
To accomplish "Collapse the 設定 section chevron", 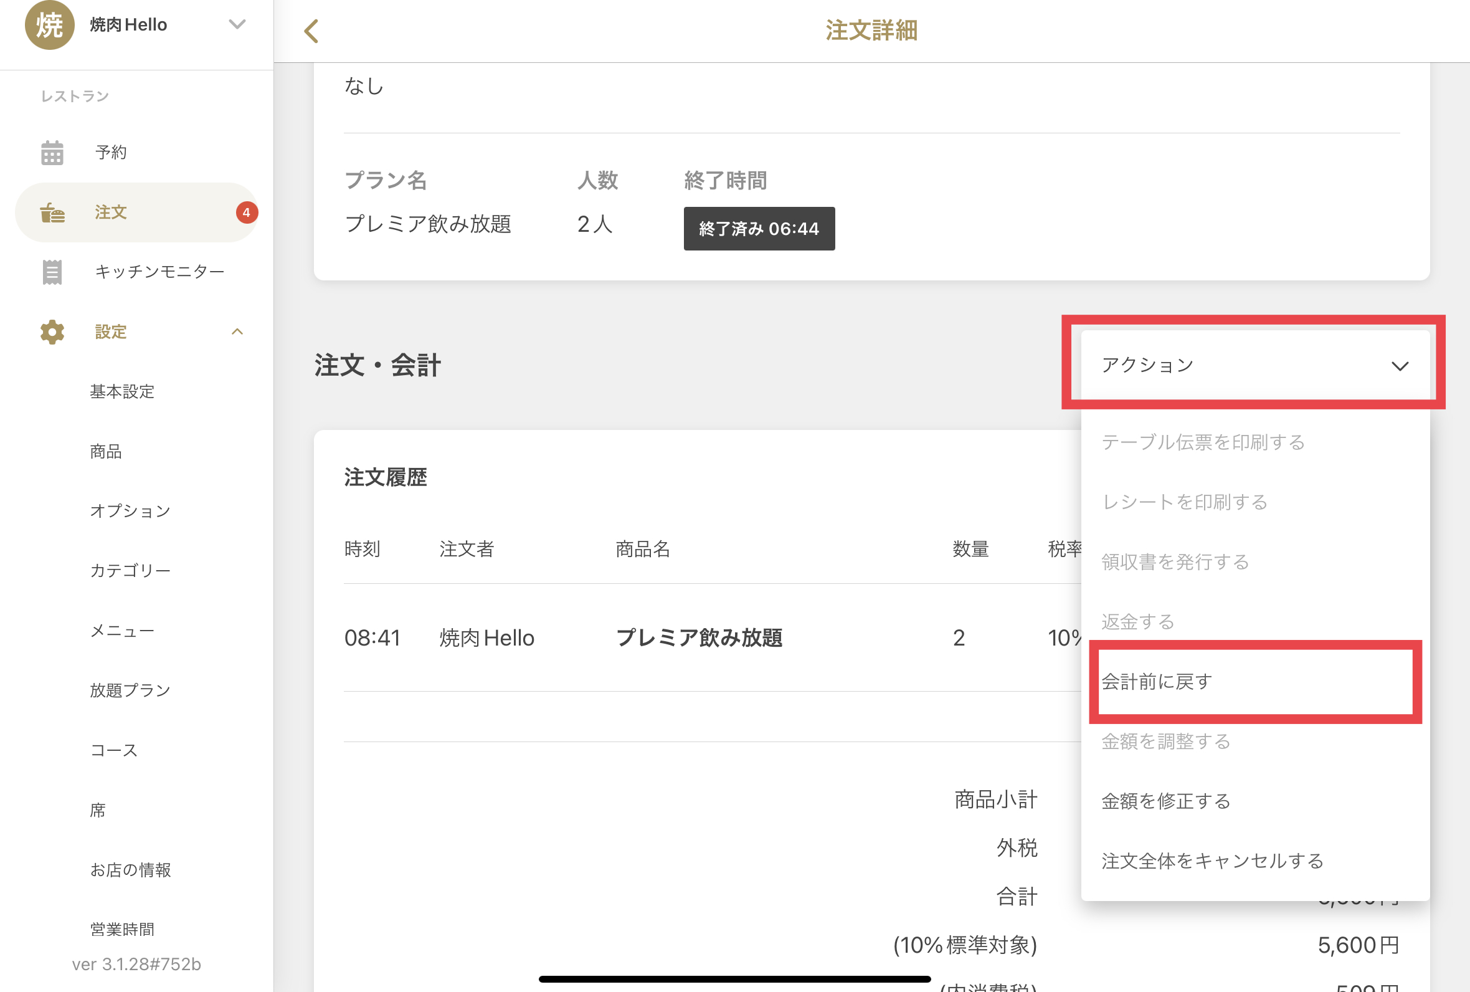I will coord(238,331).
